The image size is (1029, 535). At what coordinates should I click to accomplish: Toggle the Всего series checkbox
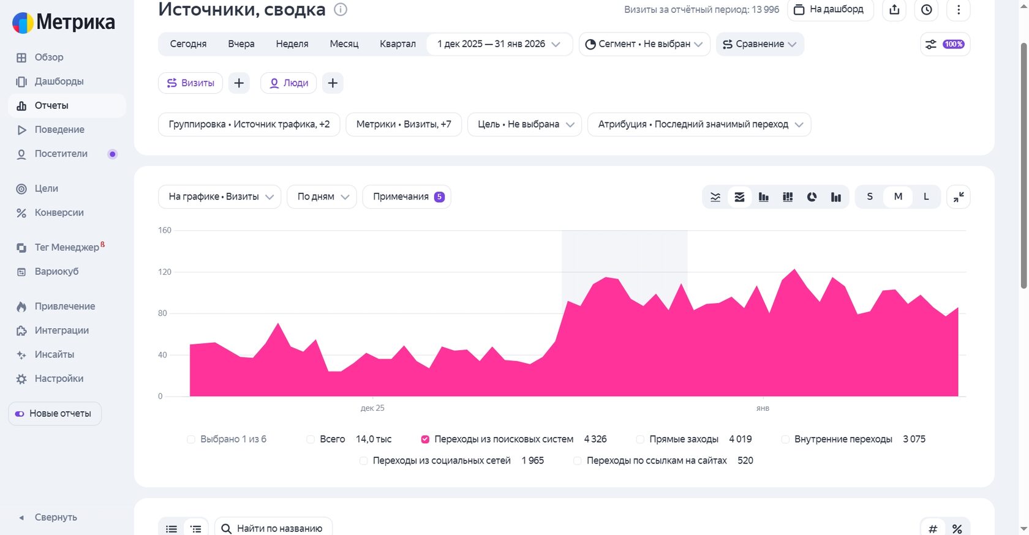(x=311, y=440)
